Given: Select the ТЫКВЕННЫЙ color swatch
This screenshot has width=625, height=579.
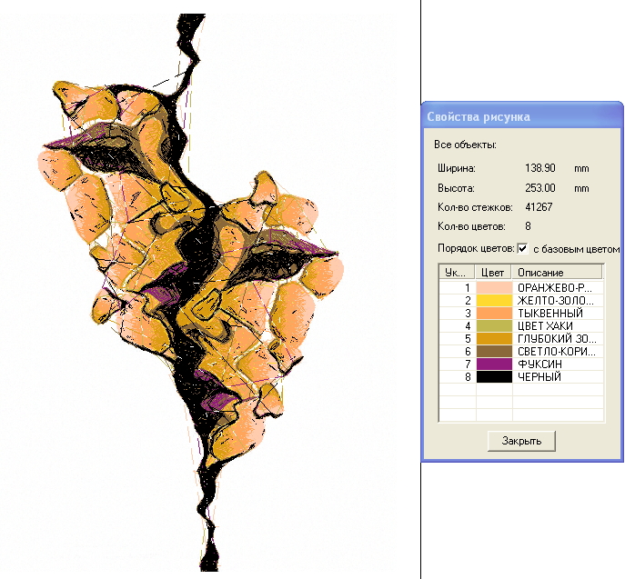Looking at the screenshot, I should [494, 313].
